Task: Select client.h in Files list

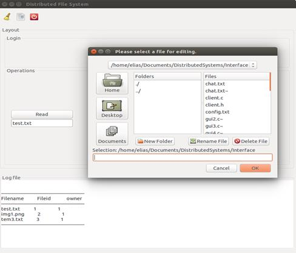Action: (x=237, y=105)
